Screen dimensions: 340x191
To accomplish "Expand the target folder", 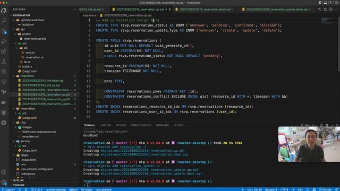I will [24, 155].
